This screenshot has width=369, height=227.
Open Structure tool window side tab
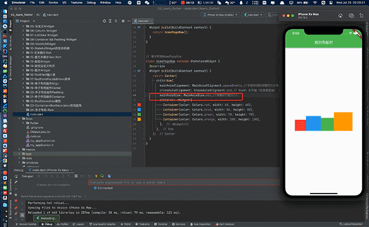point(10,44)
